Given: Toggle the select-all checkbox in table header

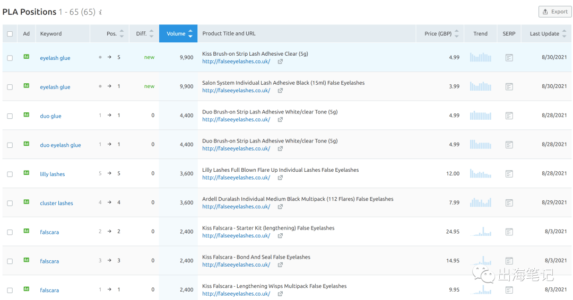Looking at the screenshot, I should (10, 34).
